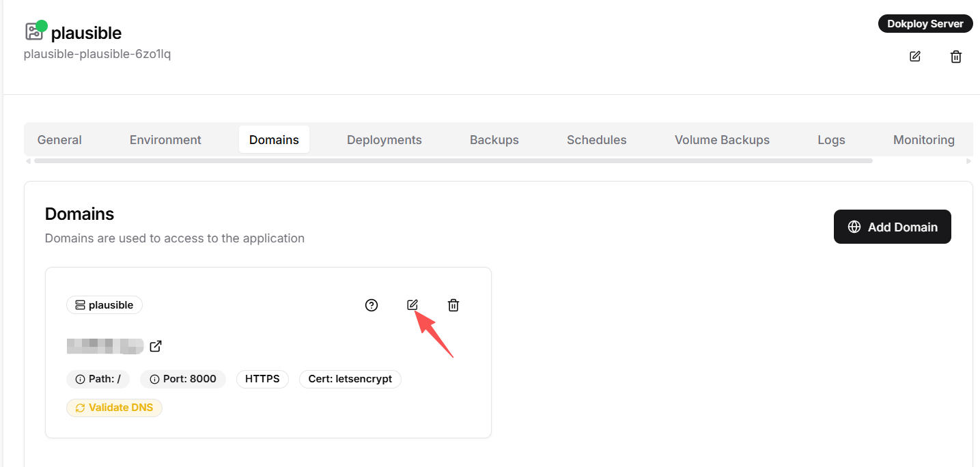980x467 pixels.
Task: Click the tab bar horizontal scrollbar
Action: pyautogui.click(x=453, y=161)
